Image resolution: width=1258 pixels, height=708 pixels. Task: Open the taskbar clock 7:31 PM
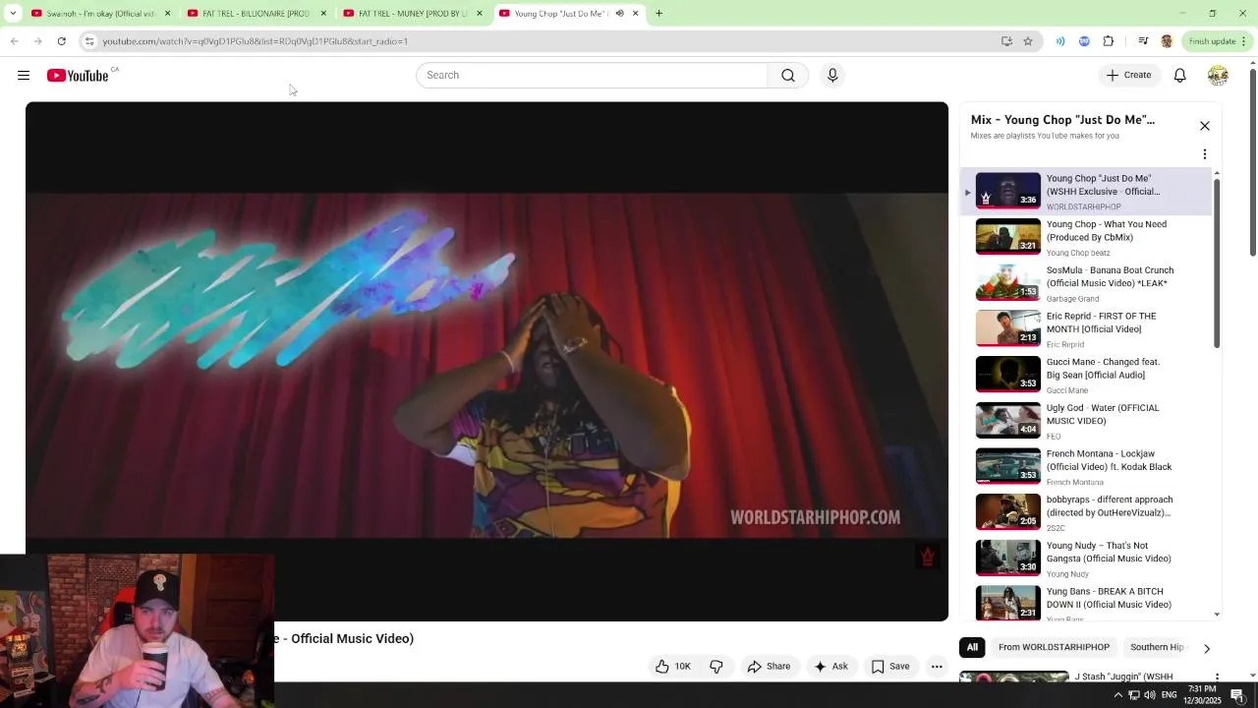(x=1202, y=695)
